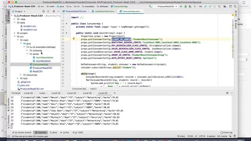Select the ConsumerApp.java editor tab
The image size is (251, 141).
click(x=131, y=11)
